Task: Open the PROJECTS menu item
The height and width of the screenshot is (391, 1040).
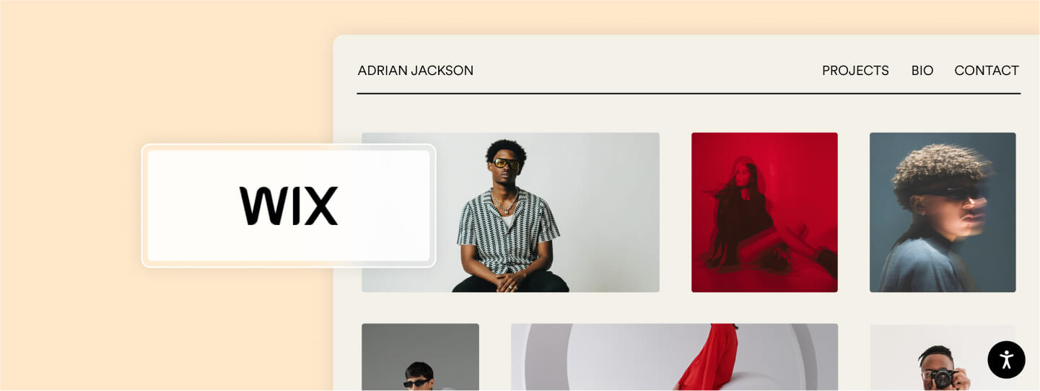Action: [855, 71]
